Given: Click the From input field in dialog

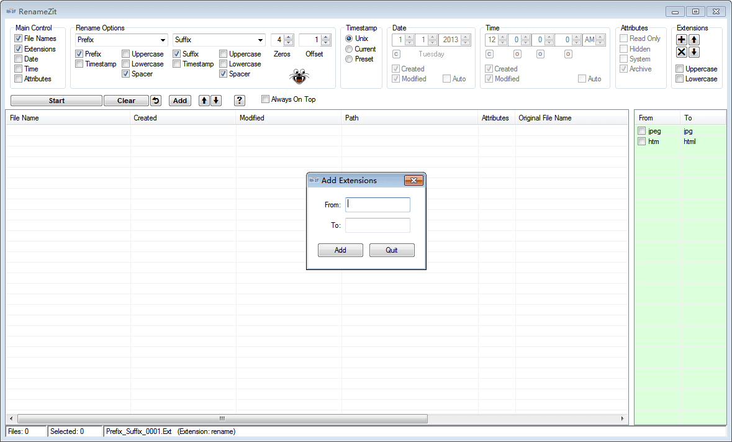Looking at the screenshot, I should coord(377,205).
